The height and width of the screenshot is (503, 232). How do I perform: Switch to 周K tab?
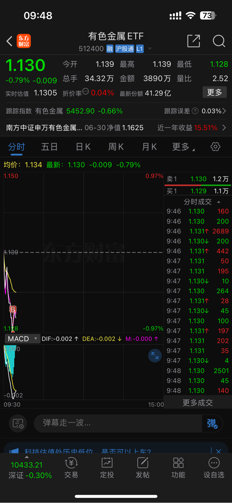[116, 147]
